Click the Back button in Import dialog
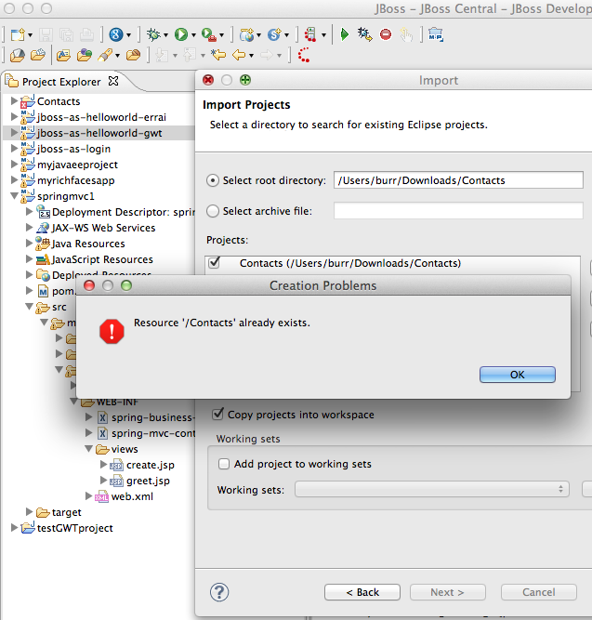Screen dimensions: 592x620 (x=362, y=592)
